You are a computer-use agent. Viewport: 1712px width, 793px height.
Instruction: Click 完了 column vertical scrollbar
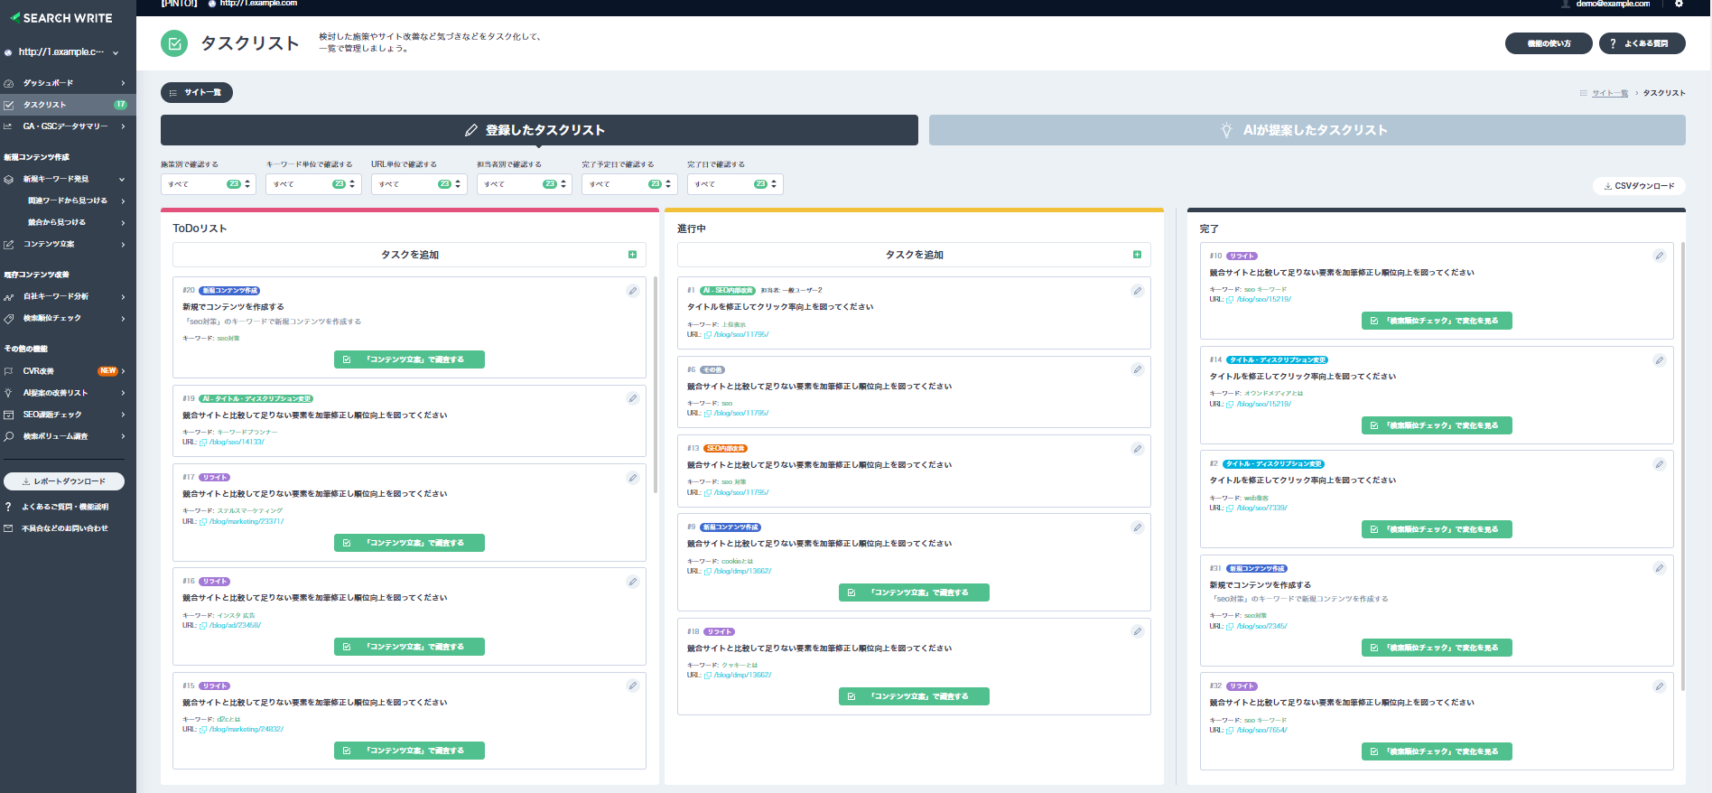tap(1683, 467)
